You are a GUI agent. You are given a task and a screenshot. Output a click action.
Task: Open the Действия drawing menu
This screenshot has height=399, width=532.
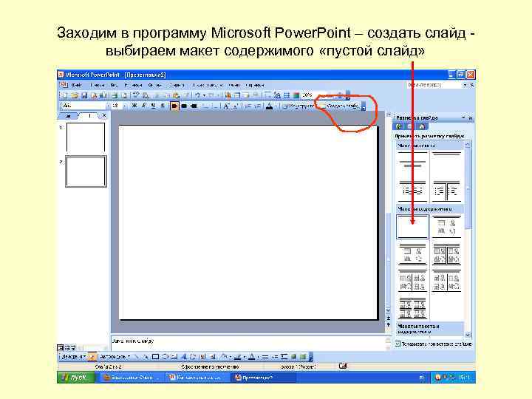pyautogui.click(x=73, y=357)
